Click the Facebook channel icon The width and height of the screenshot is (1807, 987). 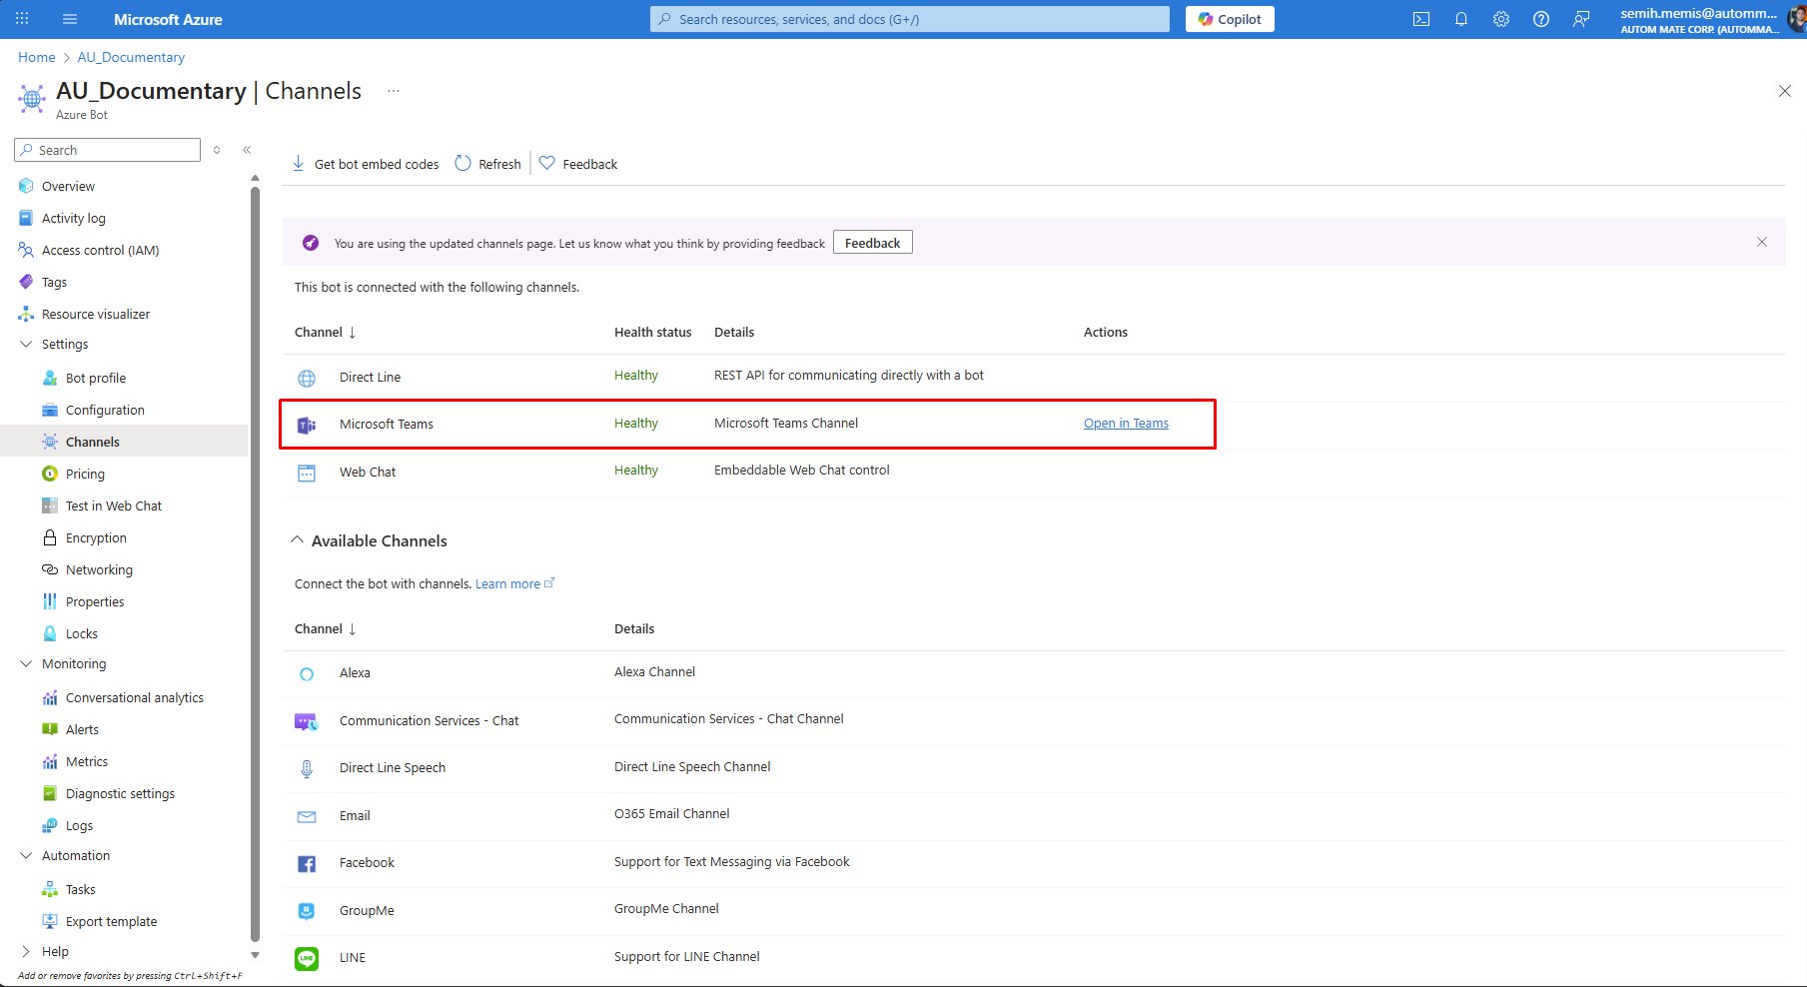(x=307, y=863)
